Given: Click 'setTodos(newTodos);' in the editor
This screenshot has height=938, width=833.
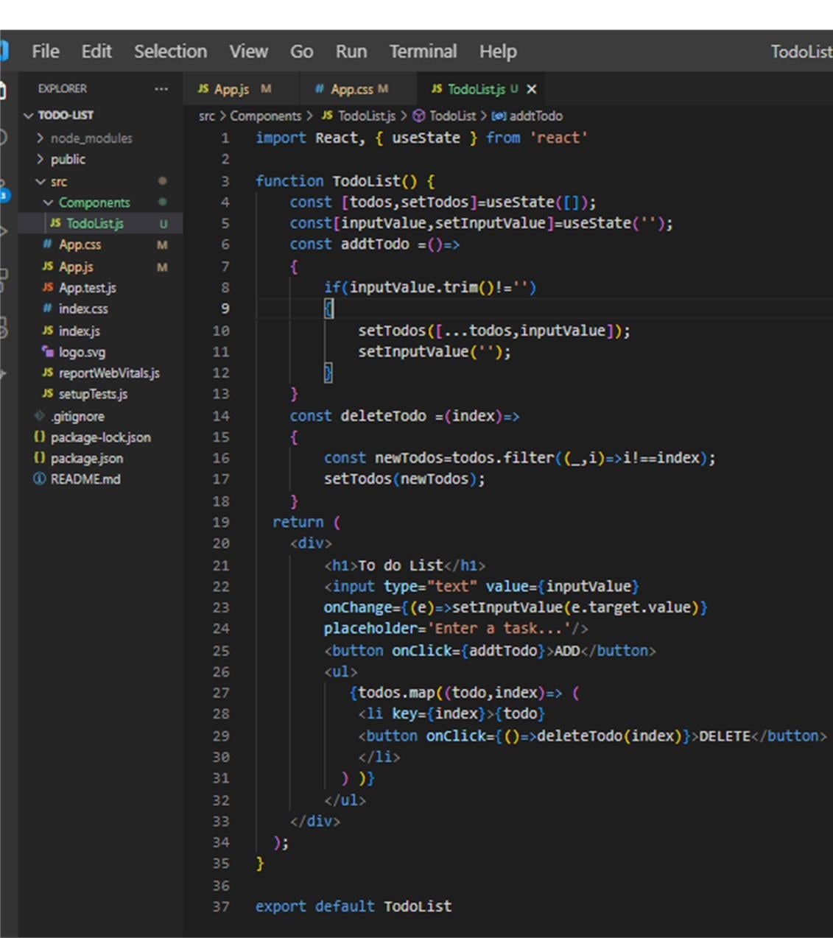Looking at the screenshot, I should 404,479.
